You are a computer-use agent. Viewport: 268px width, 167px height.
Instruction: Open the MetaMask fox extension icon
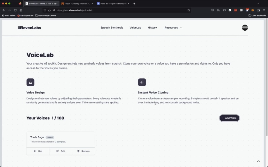pyautogui.click(x=253, y=10)
